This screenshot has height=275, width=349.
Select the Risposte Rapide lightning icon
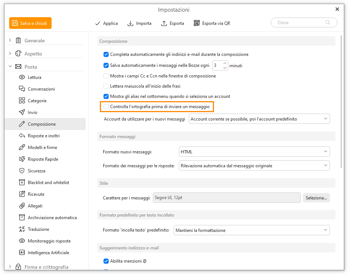click(x=22, y=159)
